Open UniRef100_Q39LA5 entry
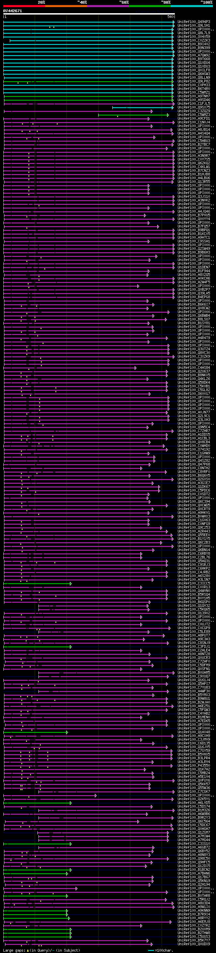This screenshot has width=216, height=953. pos(194,293)
